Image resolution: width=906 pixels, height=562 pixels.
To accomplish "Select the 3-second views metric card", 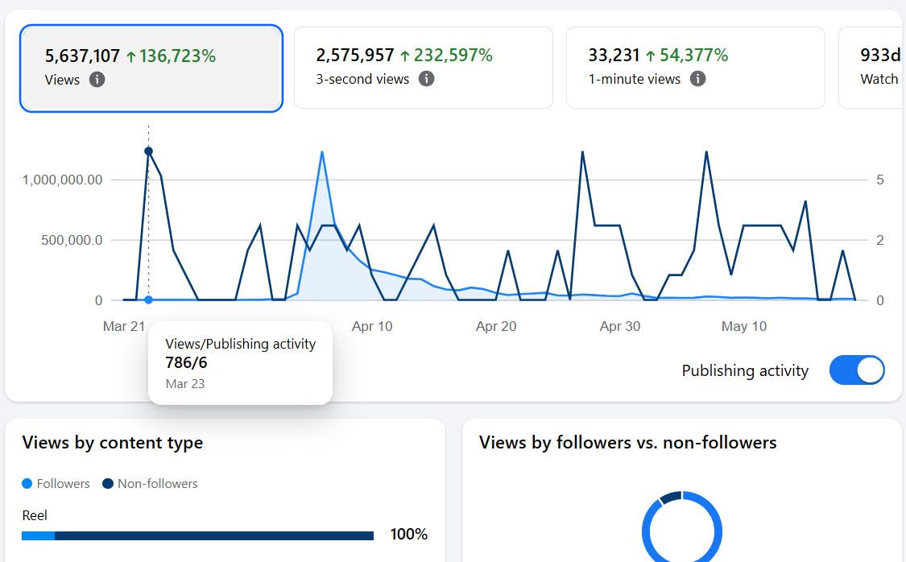I will pos(424,68).
